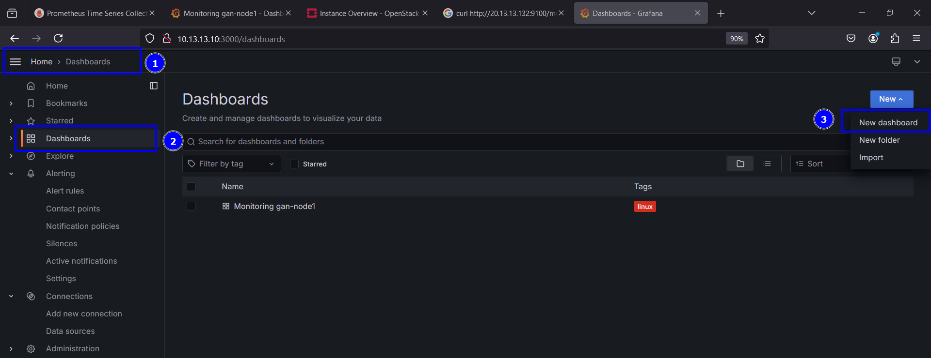Click the Bookmarks icon in sidebar
Viewport: 931px width, 358px height.
click(x=31, y=103)
